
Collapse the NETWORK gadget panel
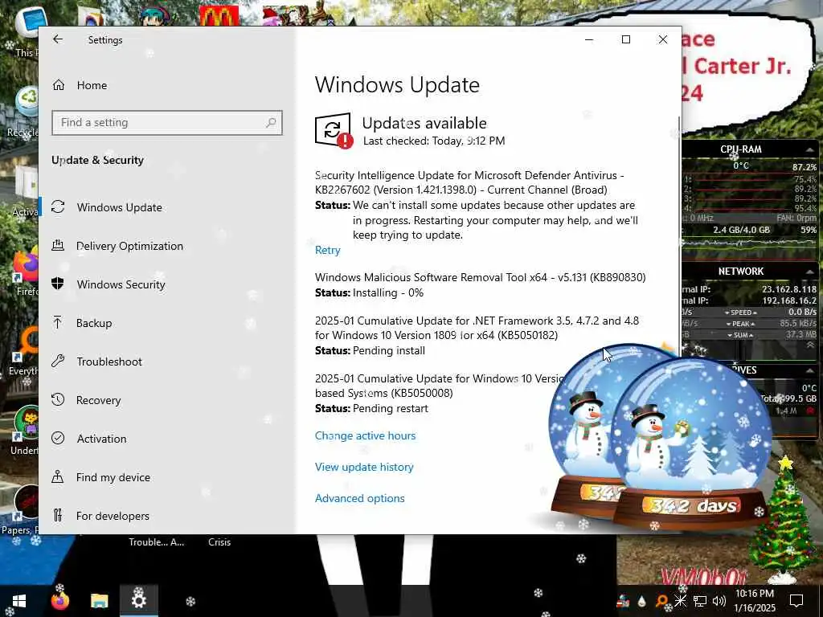point(810,272)
